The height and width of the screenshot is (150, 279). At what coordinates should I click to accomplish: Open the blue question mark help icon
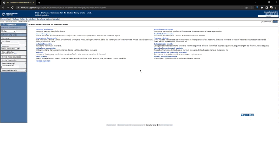275,21
